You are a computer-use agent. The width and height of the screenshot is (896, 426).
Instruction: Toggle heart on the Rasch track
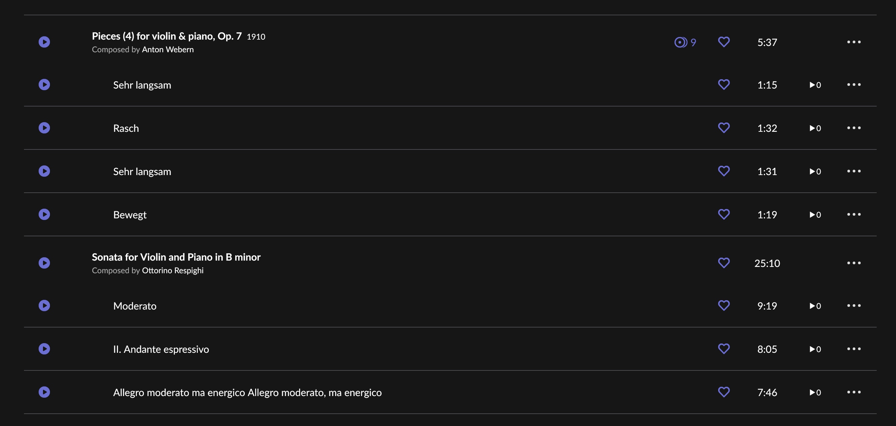724,128
